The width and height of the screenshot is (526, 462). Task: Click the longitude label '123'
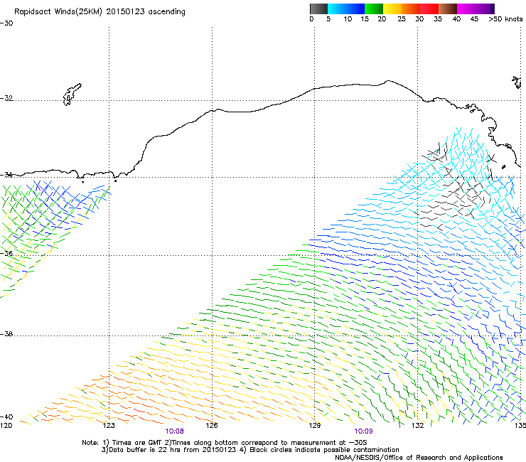click(109, 426)
